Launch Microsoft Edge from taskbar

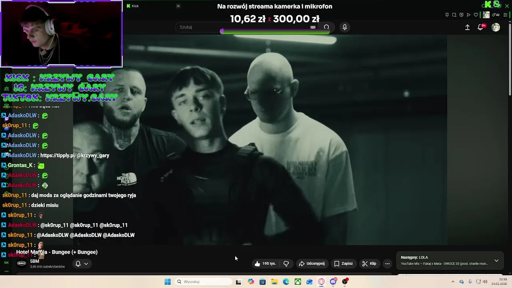tap(286, 282)
